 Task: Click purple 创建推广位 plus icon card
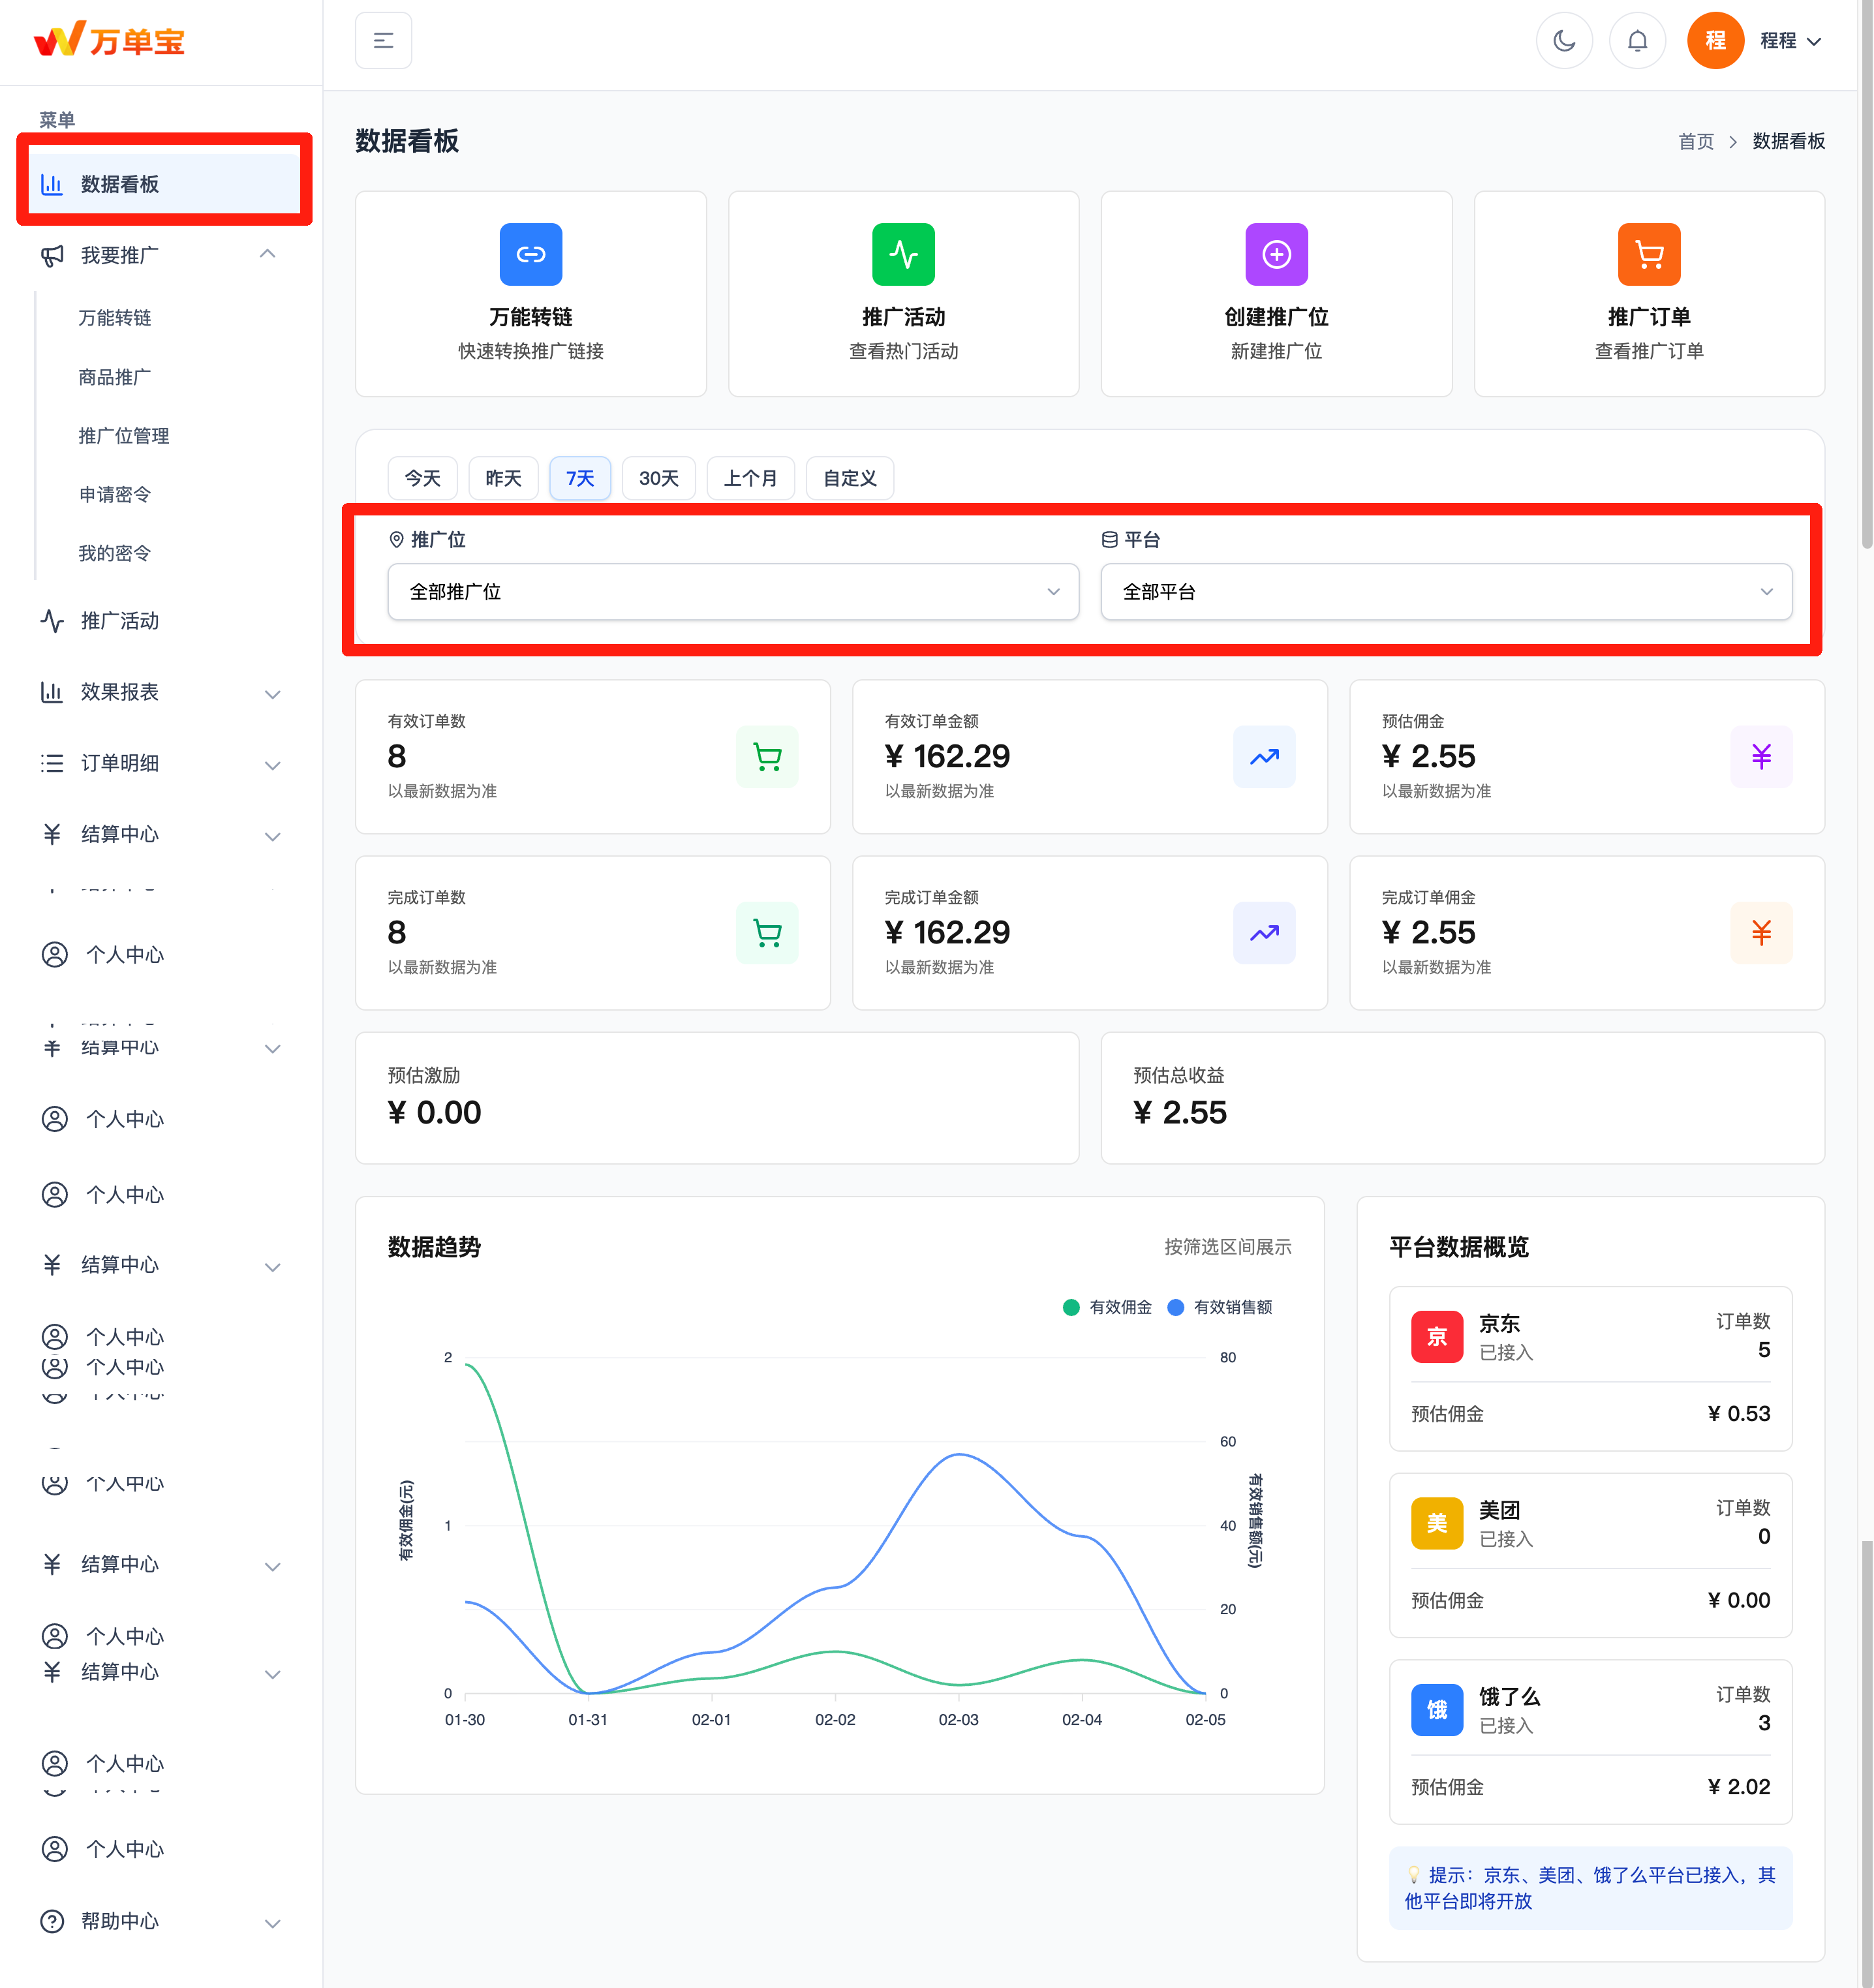pos(1276,254)
